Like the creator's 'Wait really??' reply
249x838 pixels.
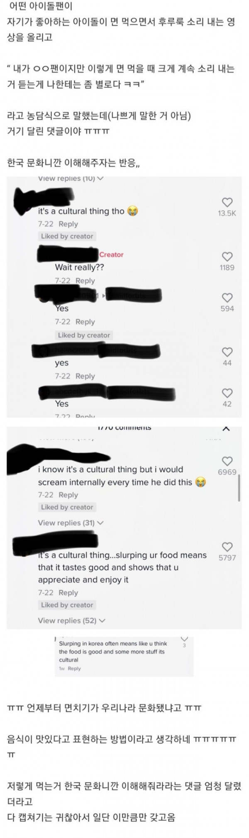(x=227, y=257)
